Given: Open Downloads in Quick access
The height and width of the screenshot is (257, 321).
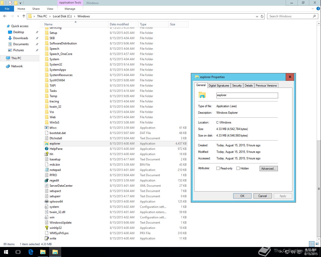Looking at the screenshot, I should point(21,38).
